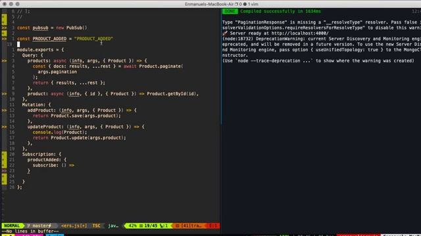Click the red error count segment in status line
421x236 pixels.
coord(213,226)
